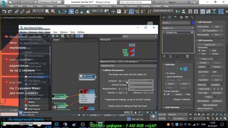The image size is (228, 128).
Task: Enable the Ignore Backfacing checkbox
Action: [x=165, y=77]
